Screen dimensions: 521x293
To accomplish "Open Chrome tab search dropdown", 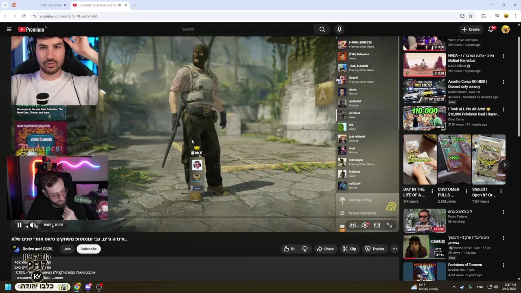I will 5,5.
